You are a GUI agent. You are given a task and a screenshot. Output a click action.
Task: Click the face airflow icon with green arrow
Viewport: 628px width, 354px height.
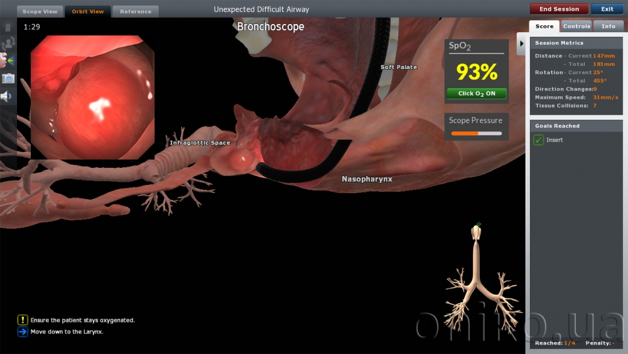[x=8, y=61]
